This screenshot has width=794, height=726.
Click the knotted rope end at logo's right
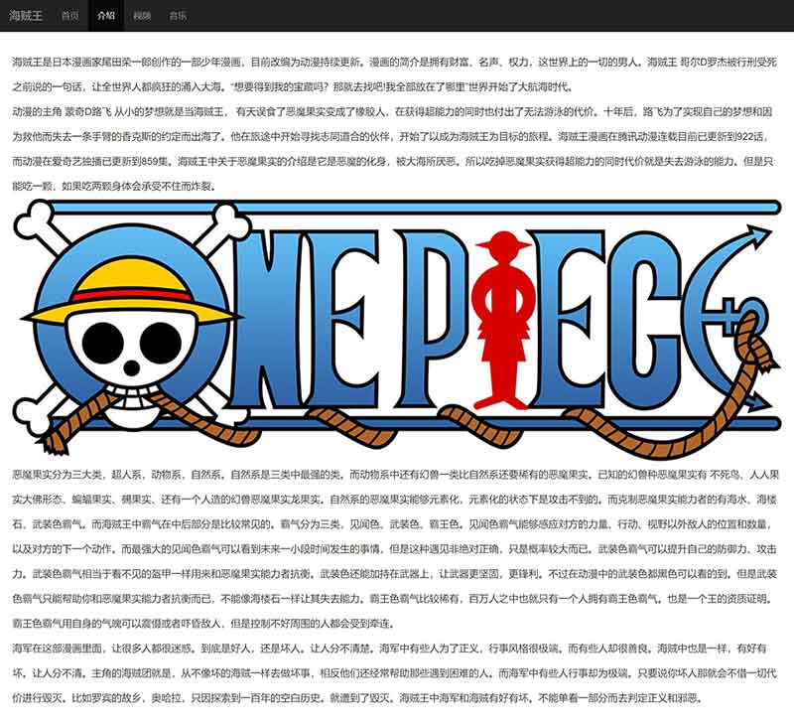(x=759, y=356)
